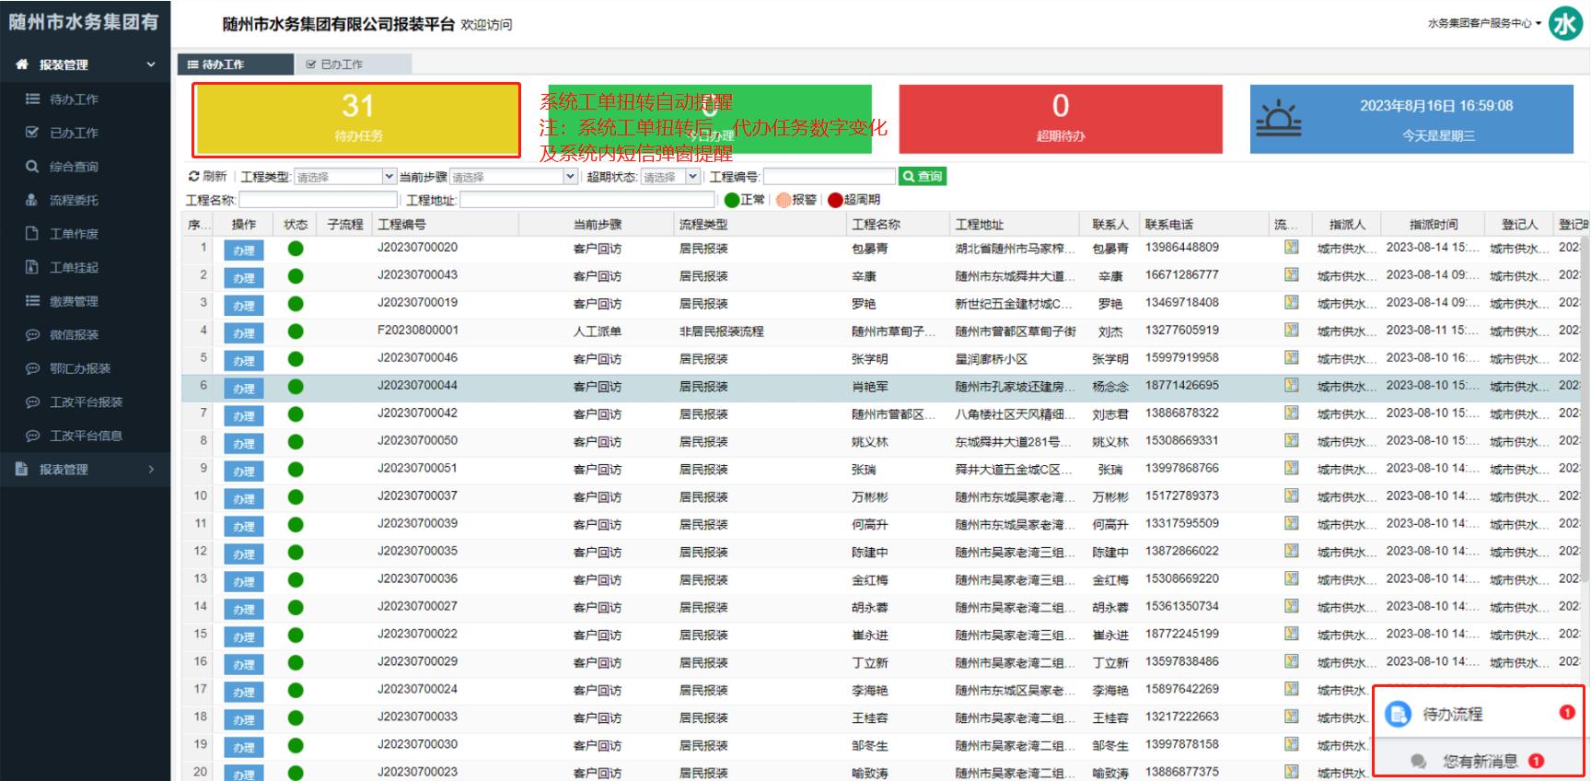Screen dimensions: 1591x781
Task: Select 工单作废 in the sidebar menu
Action: tap(74, 234)
